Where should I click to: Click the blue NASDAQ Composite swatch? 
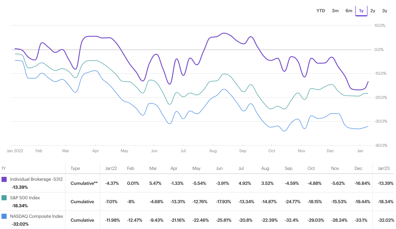4,216
